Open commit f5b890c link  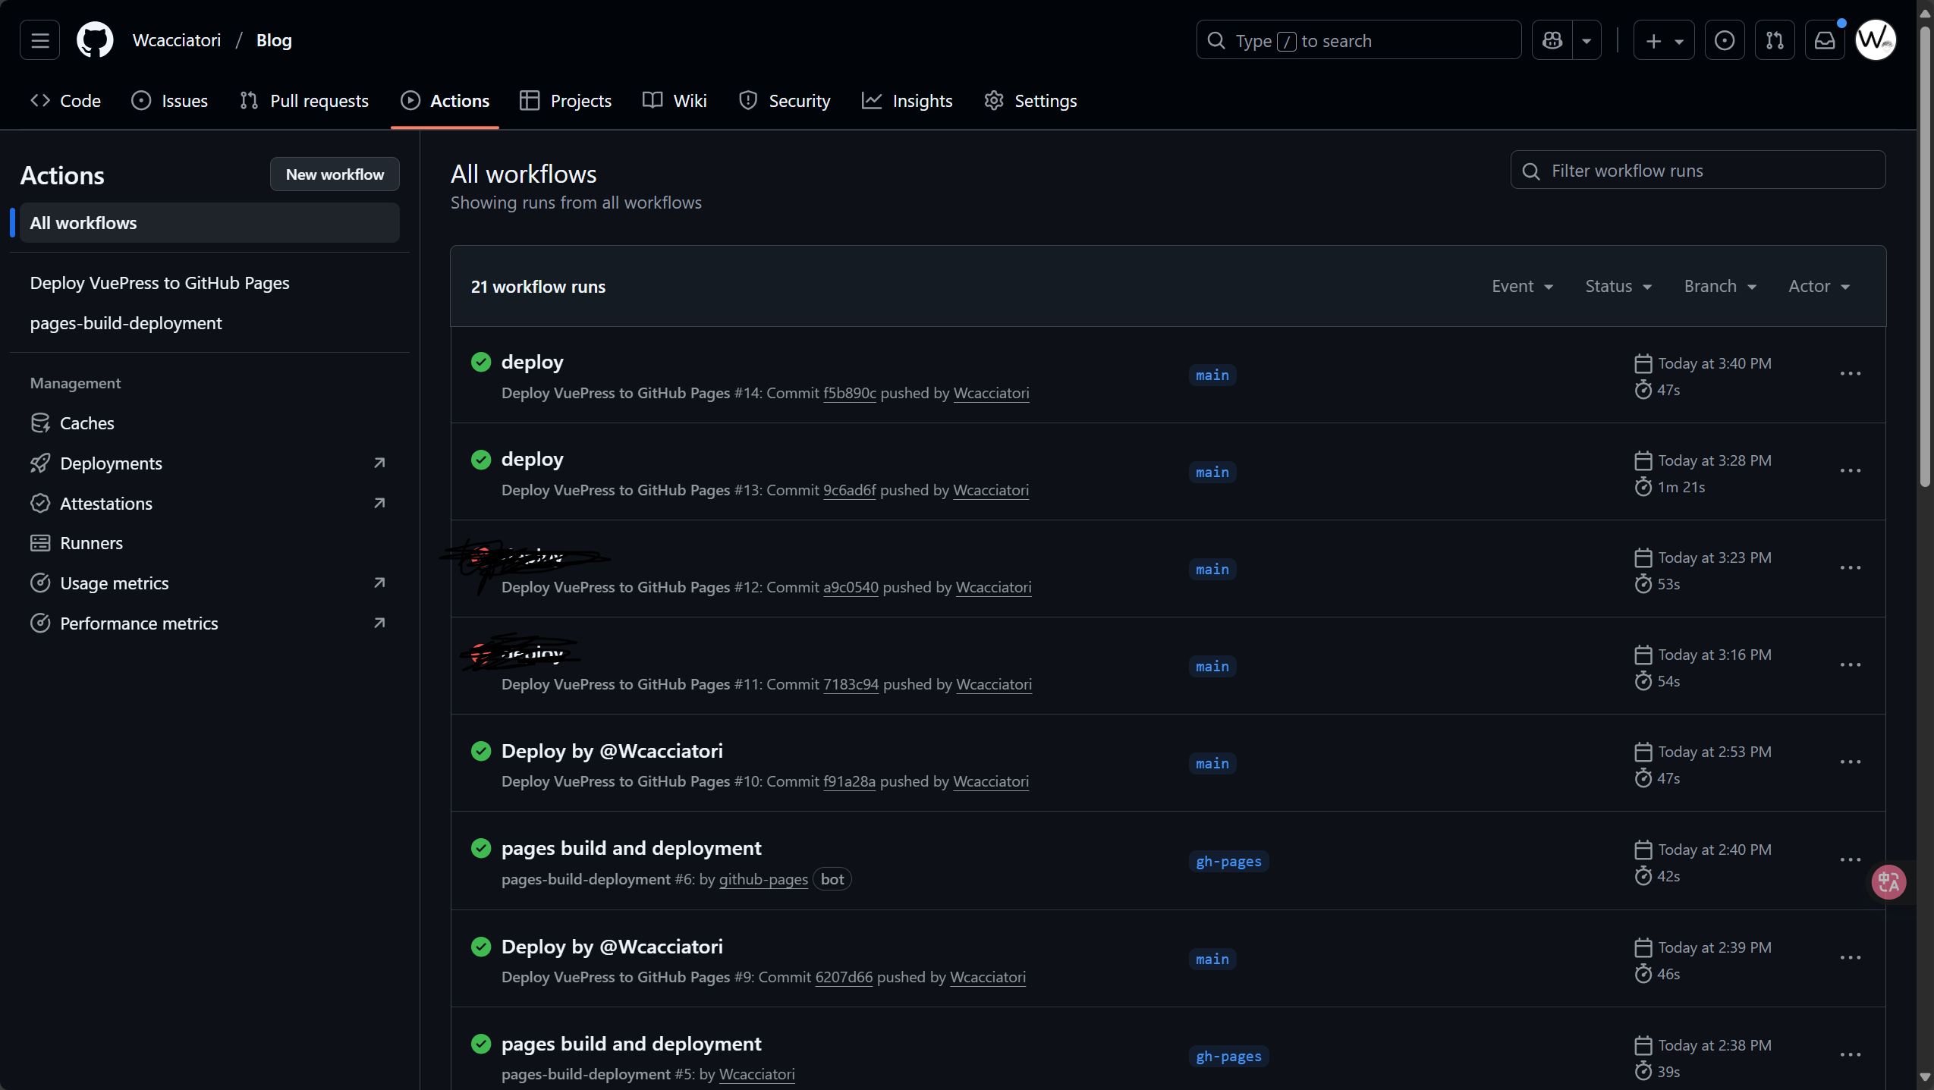point(849,393)
